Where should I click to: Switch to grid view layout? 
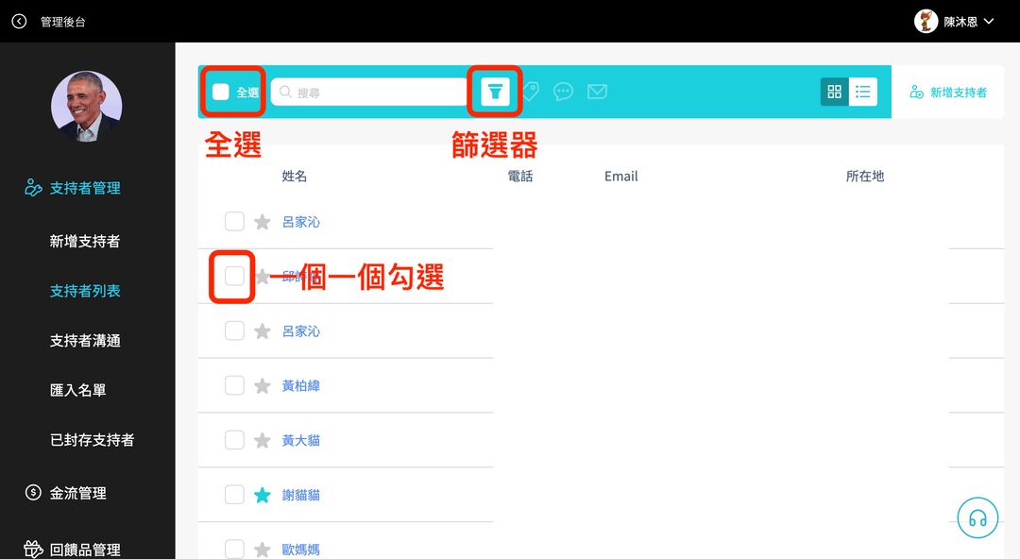(x=834, y=92)
